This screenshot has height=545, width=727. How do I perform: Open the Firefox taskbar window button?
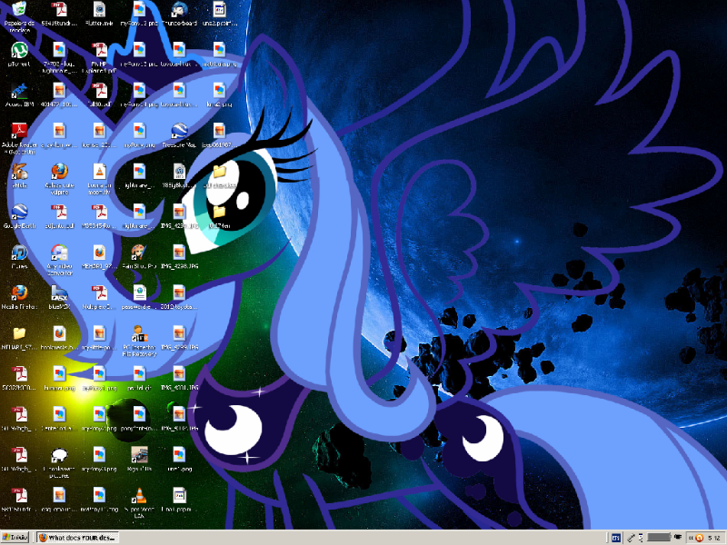coord(77,538)
